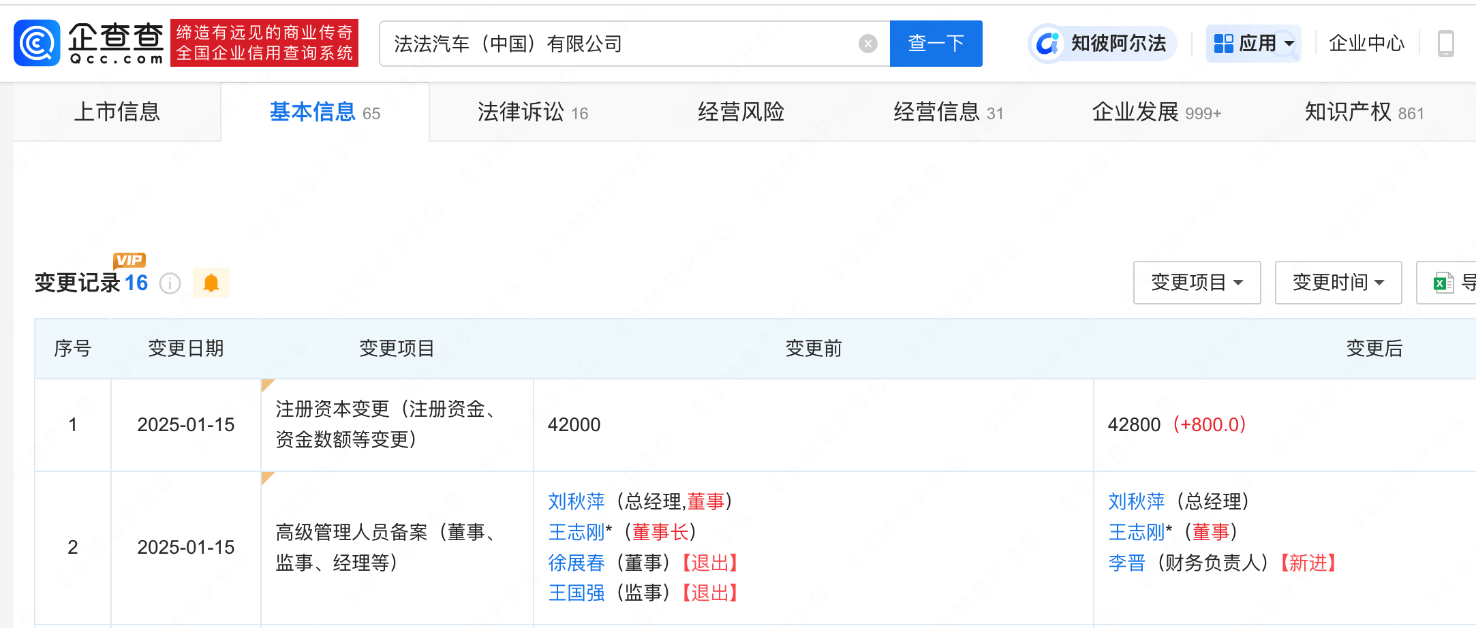The image size is (1476, 628).
Task: Click the Qcc.com logo icon
Action: click(x=37, y=43)
